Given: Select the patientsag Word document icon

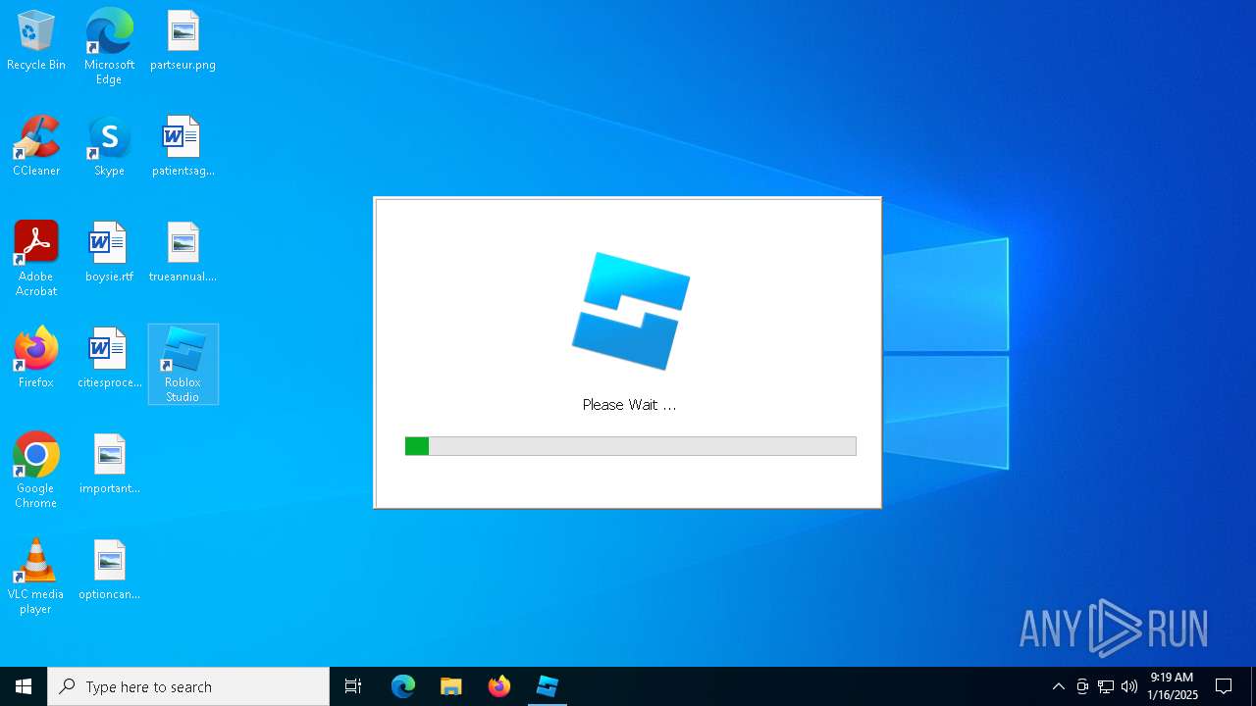Looking at the screenshot, I should 183,147.
